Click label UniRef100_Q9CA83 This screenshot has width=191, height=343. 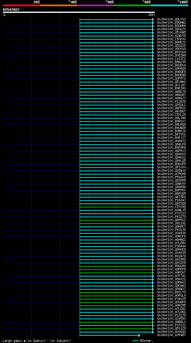(171, 286)
